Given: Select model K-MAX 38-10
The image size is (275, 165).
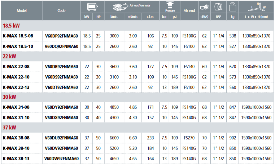Looking at the screenshot, I should click(x=16, y=148).
